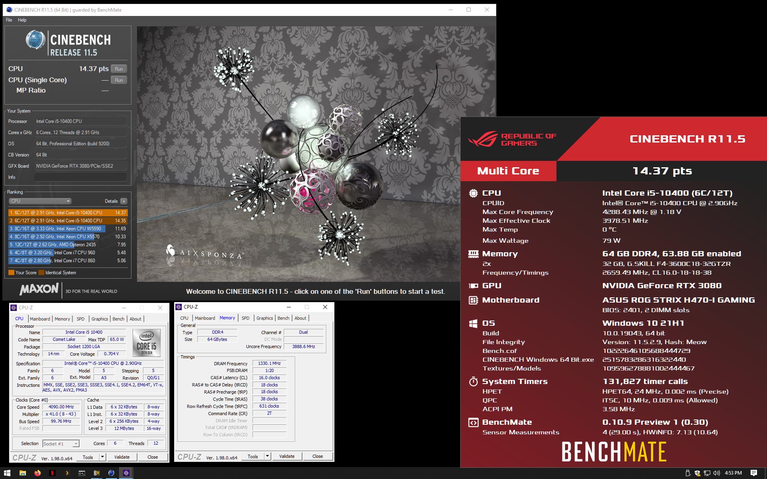This screenshot has width=767, height=479.
Task: Select ranking row 7 Intel Core i7 CPU 860
Action: [x=68, y=261]
